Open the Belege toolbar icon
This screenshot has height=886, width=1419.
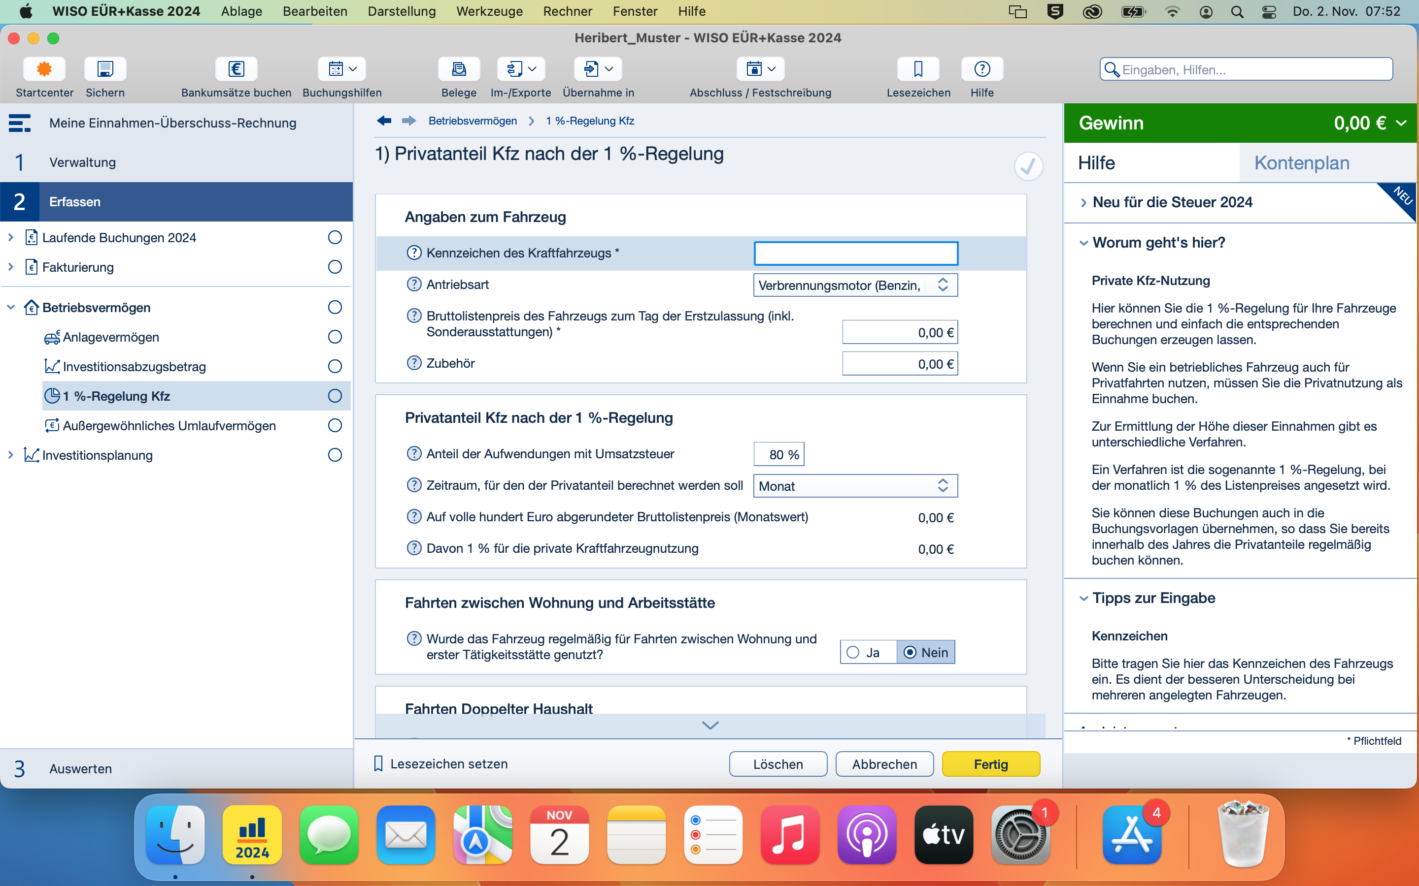(459, 69)
